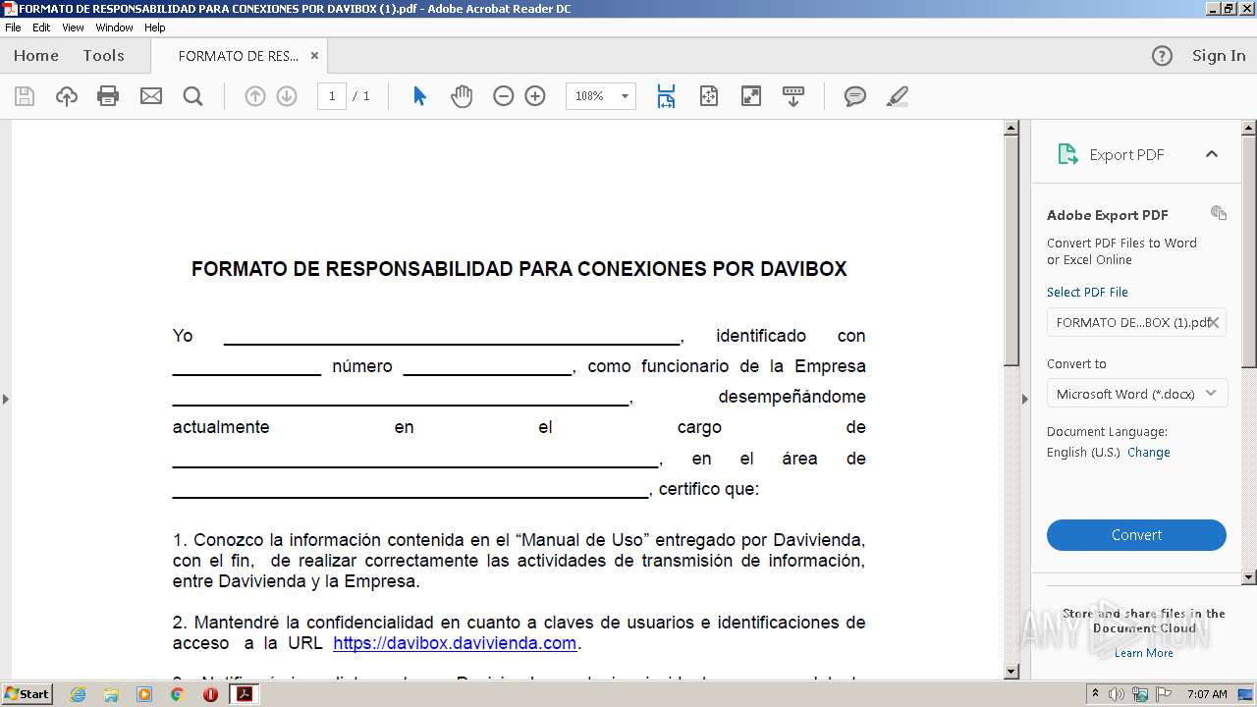Select the FORMATO DE RES... document tab
Screen dimensions: 1257x707
239,56
